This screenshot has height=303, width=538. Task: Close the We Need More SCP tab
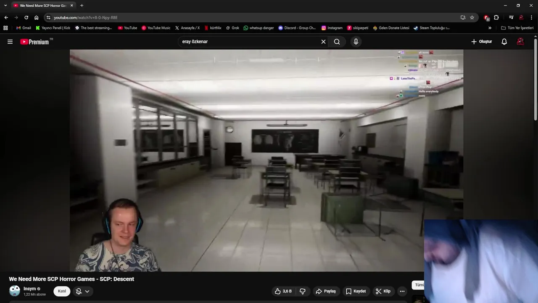[71, 5]
